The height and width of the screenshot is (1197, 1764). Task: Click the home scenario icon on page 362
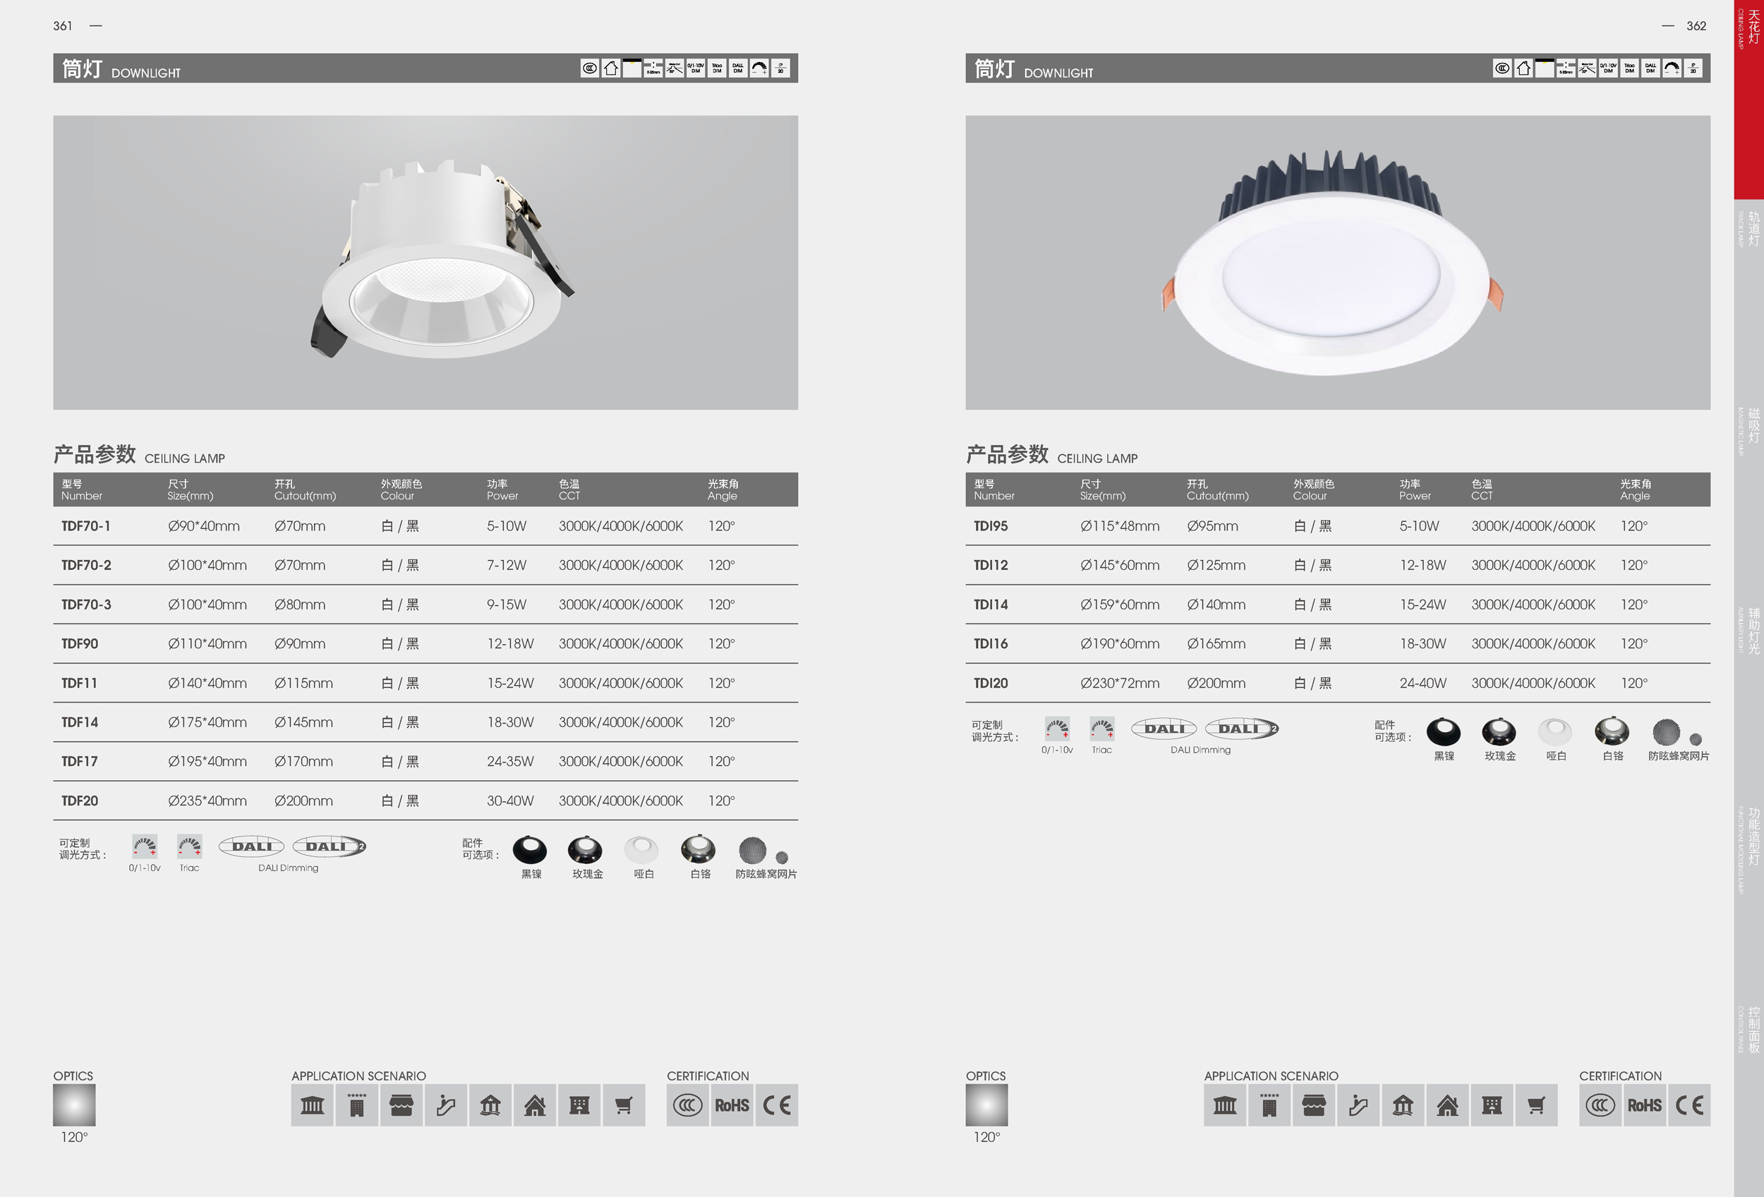(1446, 1105)
